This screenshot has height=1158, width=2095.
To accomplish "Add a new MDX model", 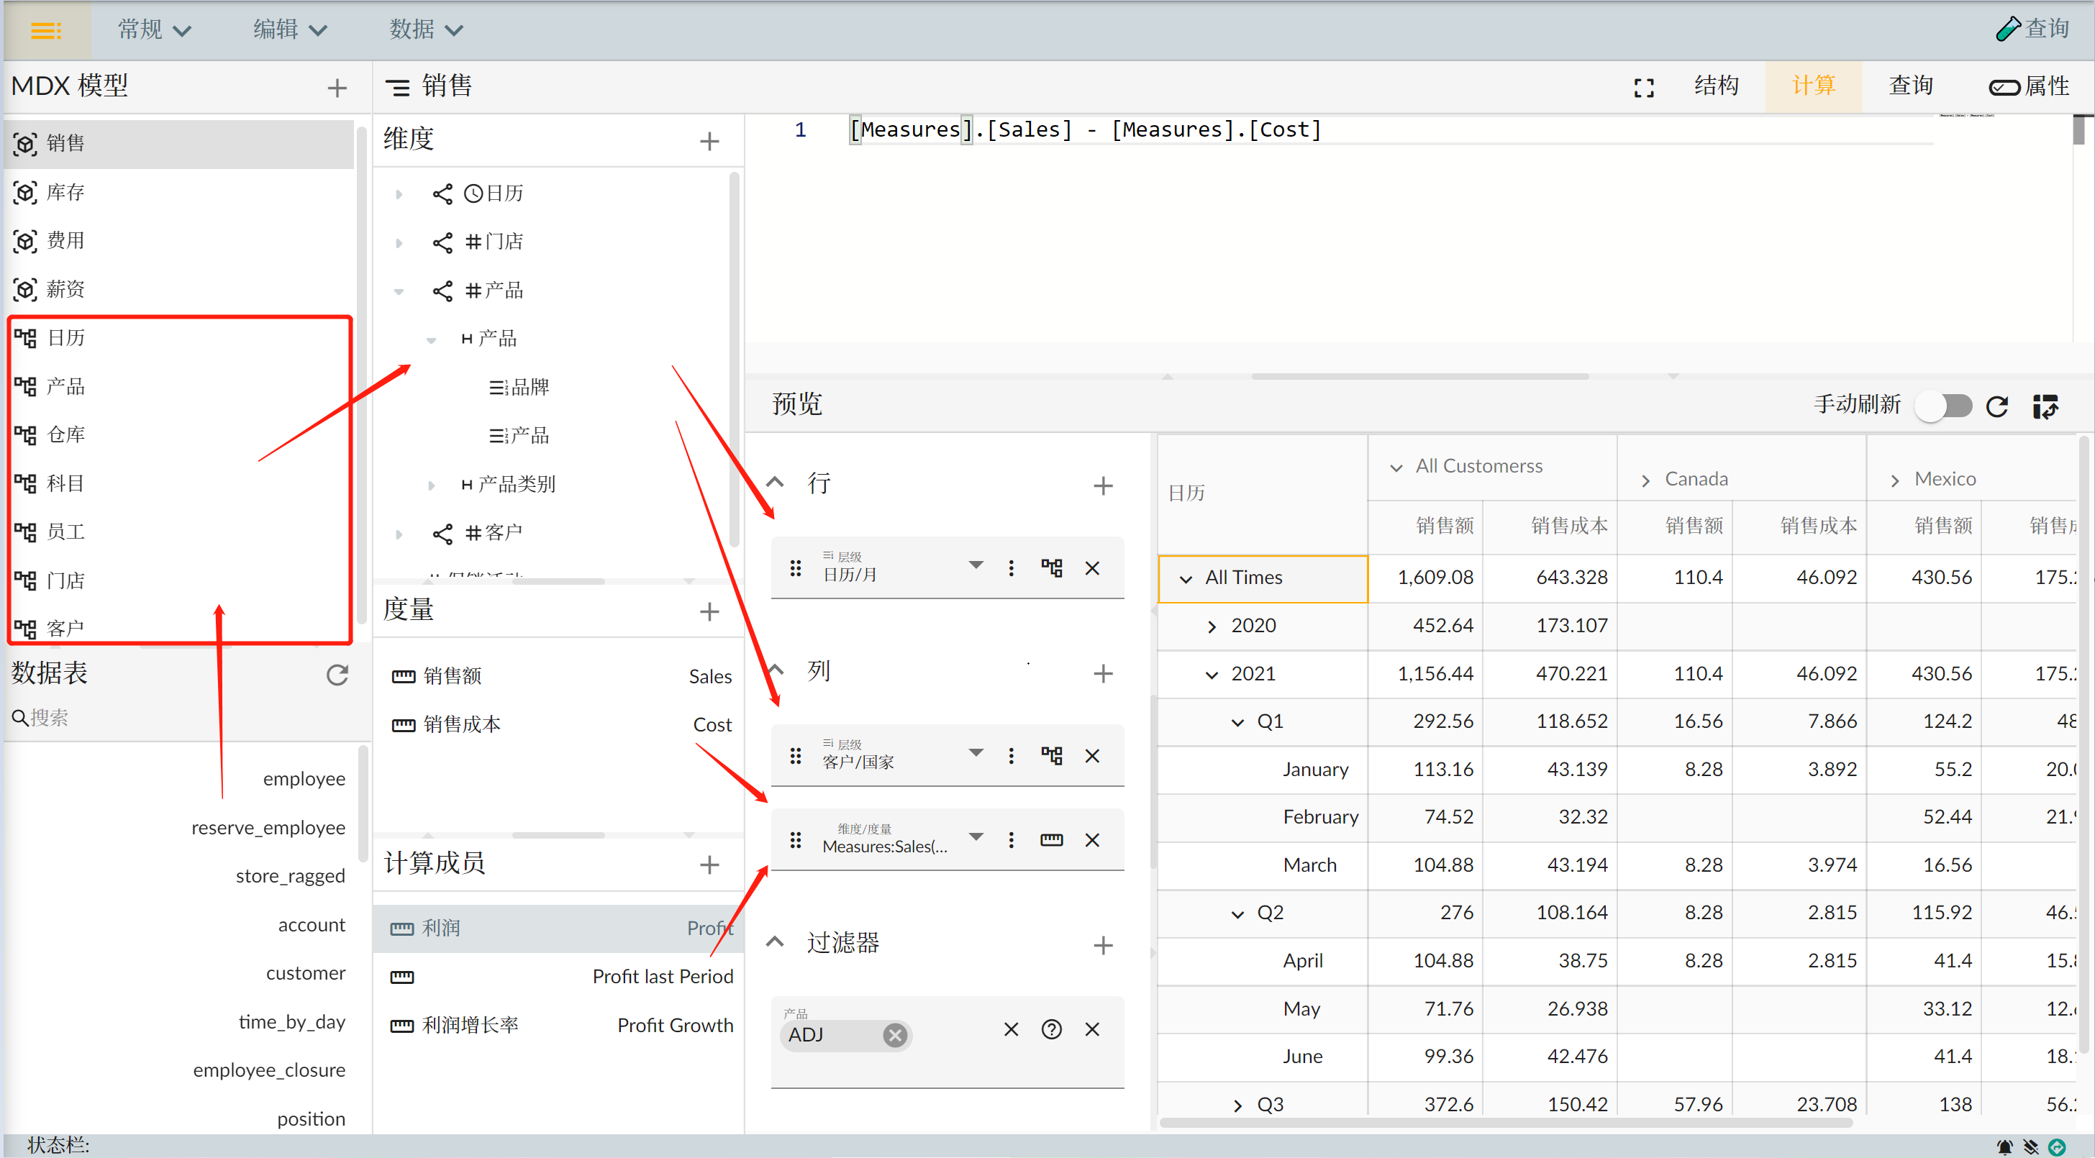I will point(337,88).
